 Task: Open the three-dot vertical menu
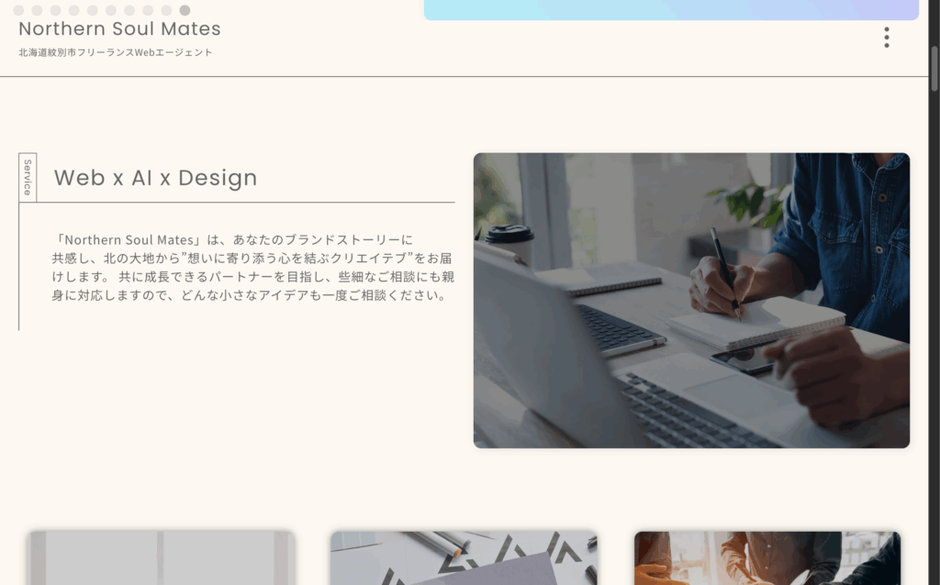(x=886, y=37)
